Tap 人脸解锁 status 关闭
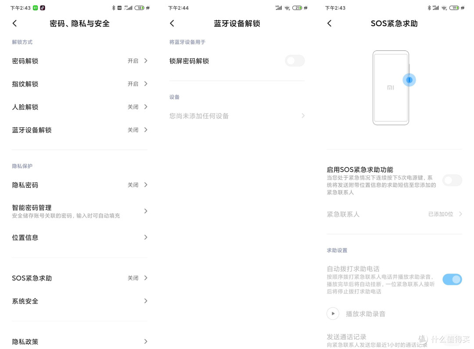The height and width of the screenshot is (349, 474). tap(133, 107)
